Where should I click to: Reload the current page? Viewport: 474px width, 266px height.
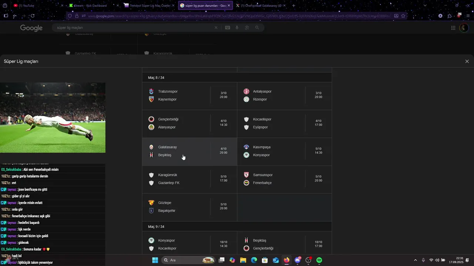tap(33, 16)
